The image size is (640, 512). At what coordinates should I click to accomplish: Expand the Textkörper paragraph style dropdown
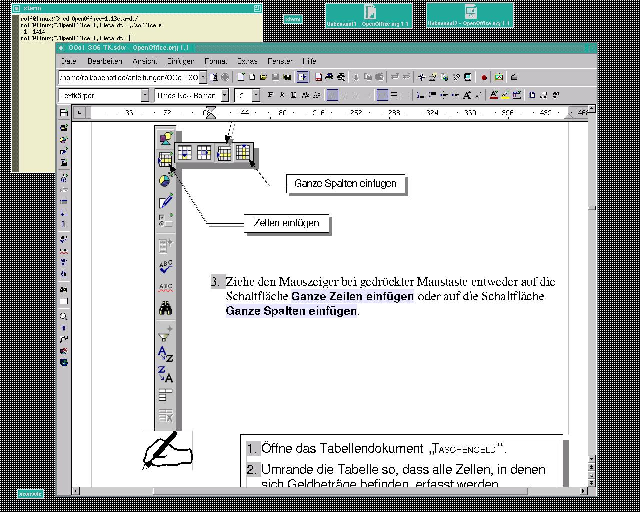pos(145,95)
